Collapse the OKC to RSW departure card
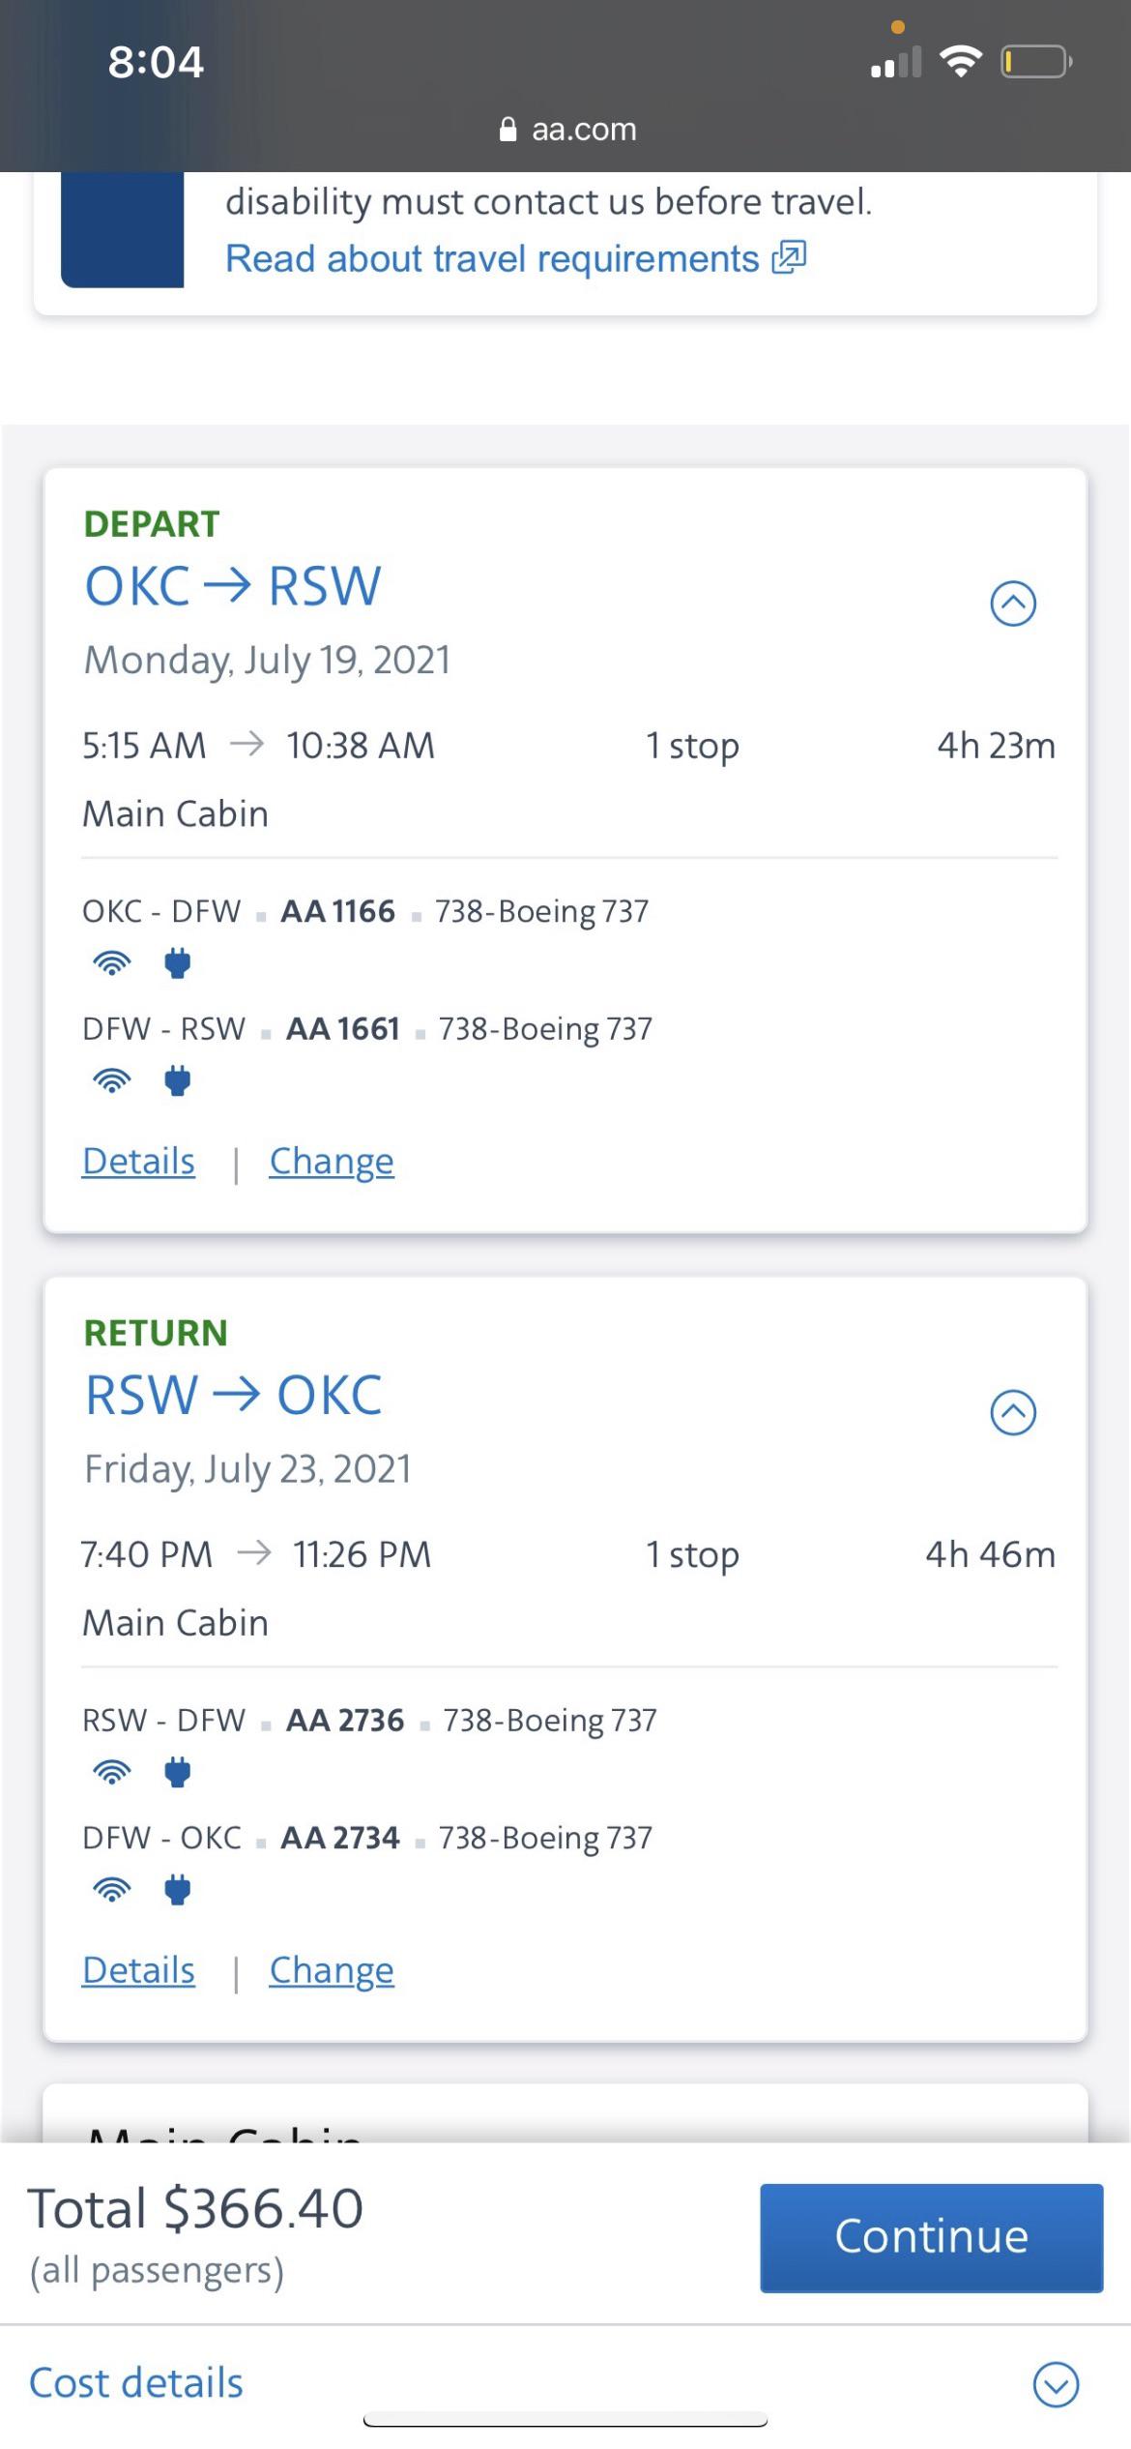Viewport: 1131px width, 2449px height. (1013, 604)
